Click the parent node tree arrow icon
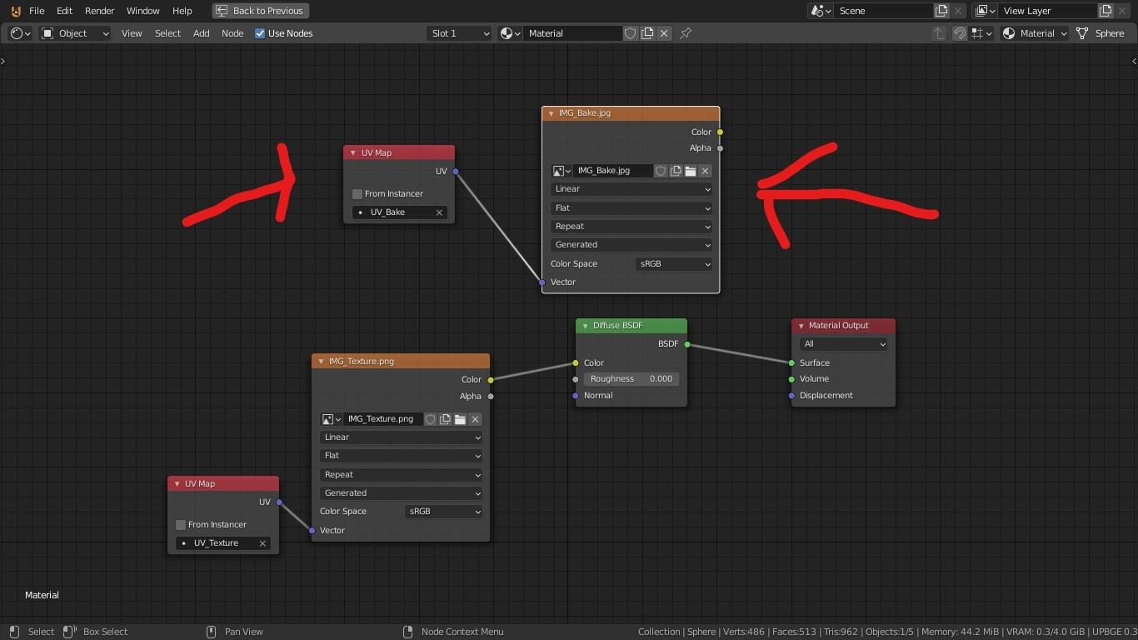 point(939,33)
